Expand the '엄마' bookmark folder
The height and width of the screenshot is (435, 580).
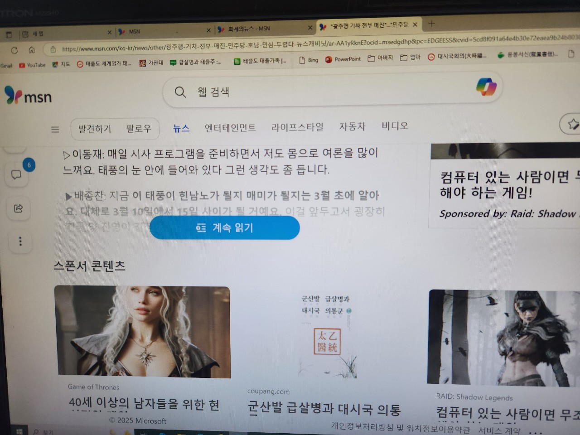(x=410, y=58)
